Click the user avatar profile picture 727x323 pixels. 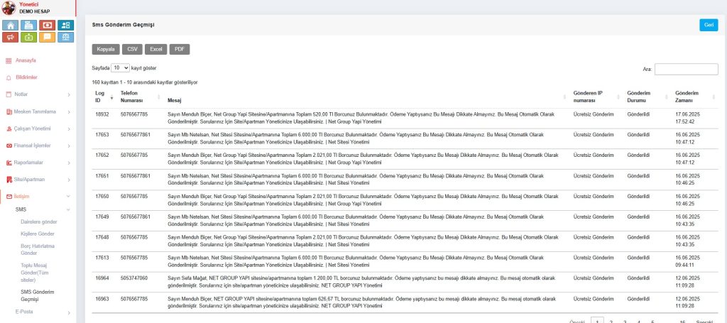coord(8,7)
